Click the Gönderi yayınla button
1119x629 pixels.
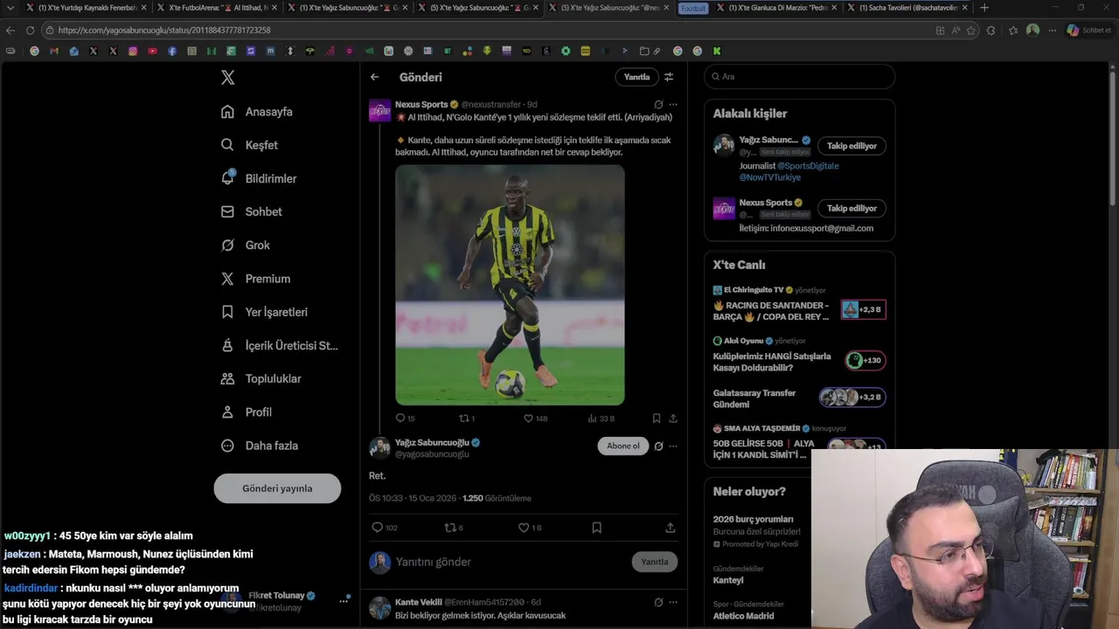(277, 488)
